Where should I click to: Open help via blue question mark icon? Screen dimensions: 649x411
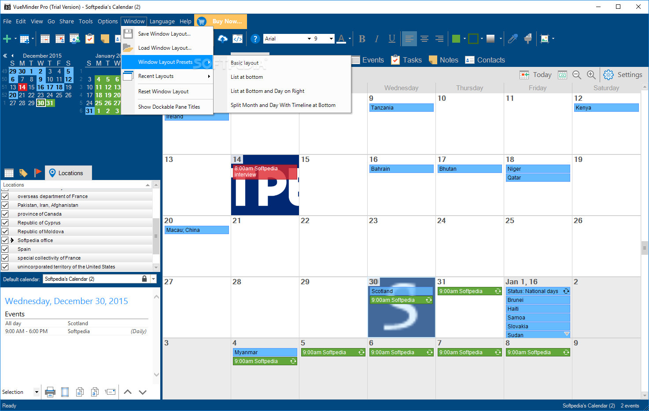click(255, 39)
